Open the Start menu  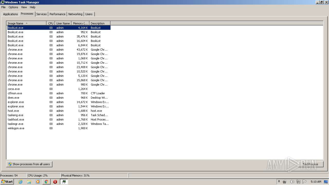coord(7,182)
